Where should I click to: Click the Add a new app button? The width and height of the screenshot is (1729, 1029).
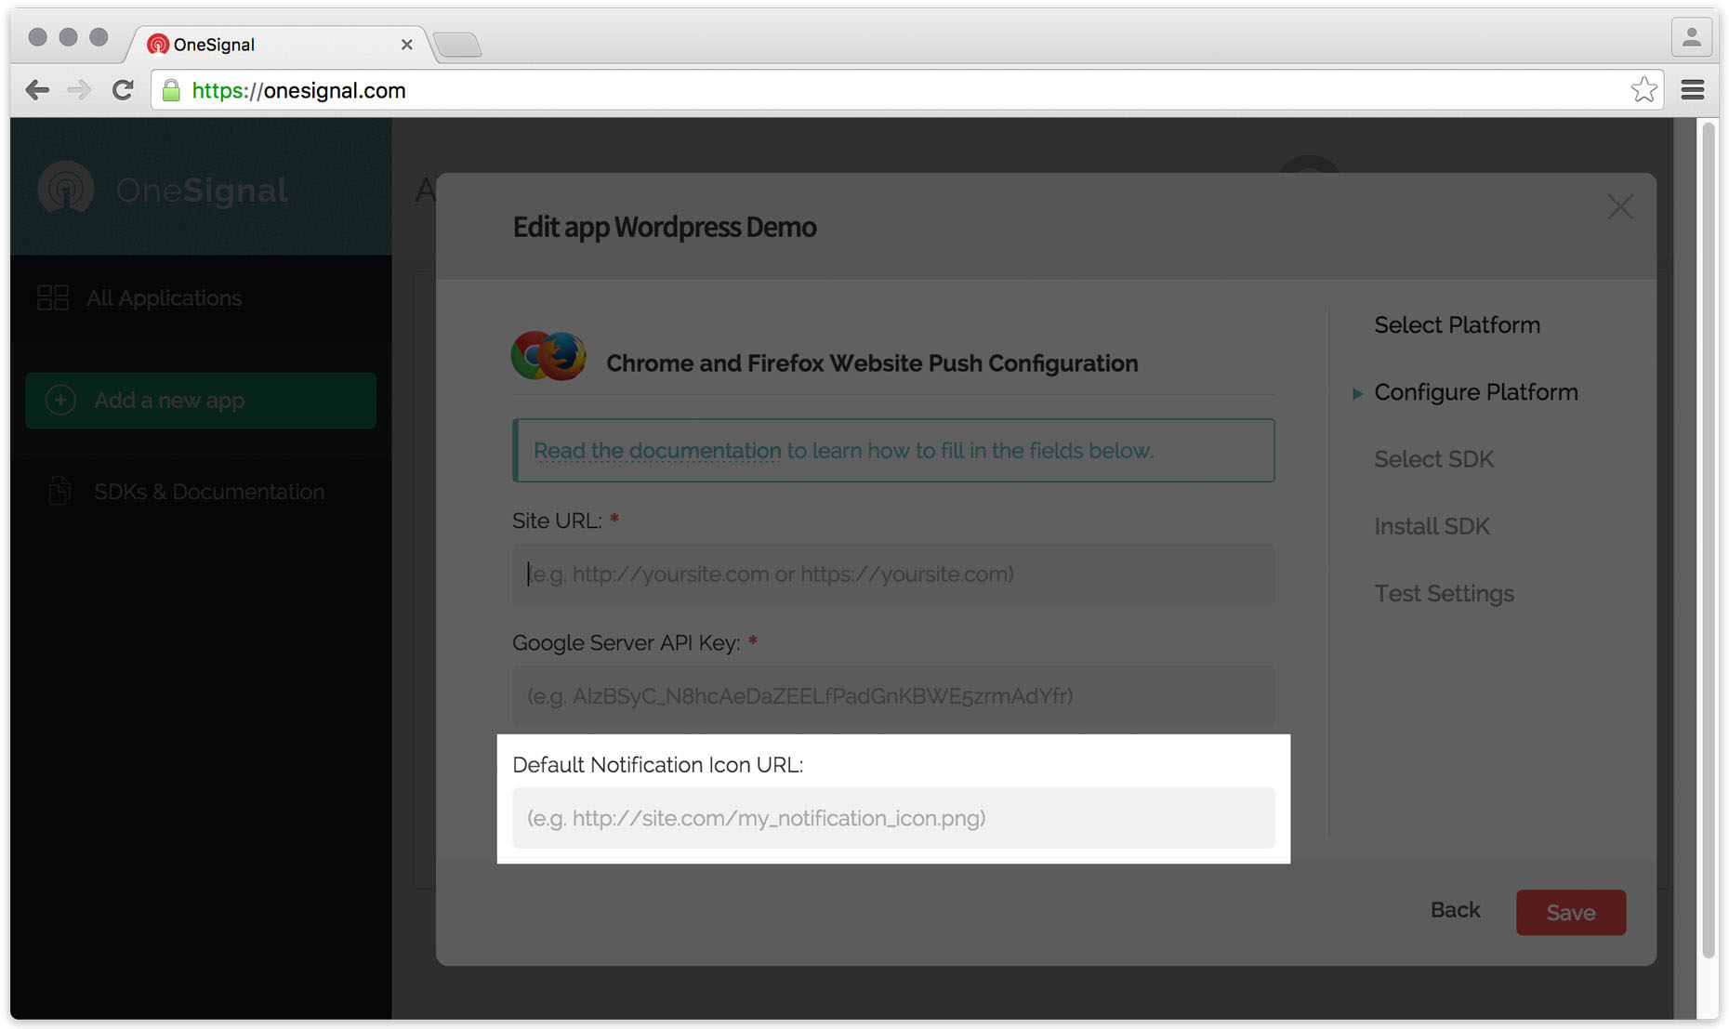[201, 401]
